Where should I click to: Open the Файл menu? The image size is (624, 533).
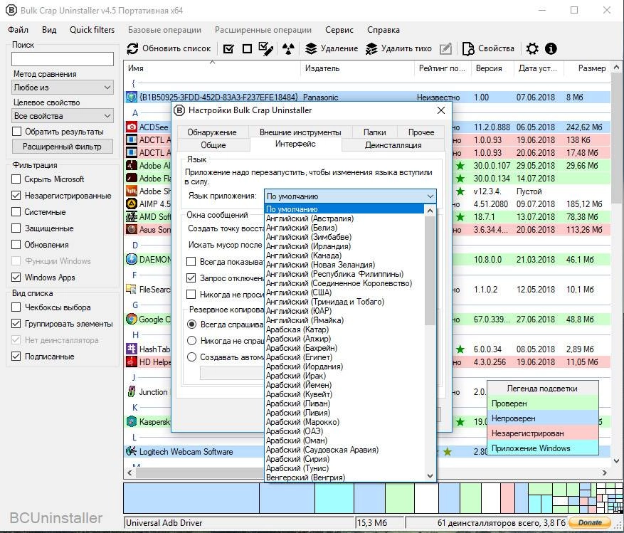click(18, 30)
